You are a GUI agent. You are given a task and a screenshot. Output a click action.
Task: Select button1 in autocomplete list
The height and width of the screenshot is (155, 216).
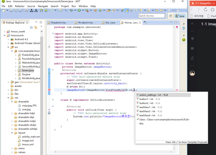coord(163,99)
